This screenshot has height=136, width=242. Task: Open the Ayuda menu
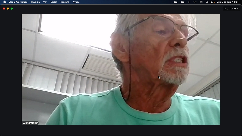click(76, 2)
